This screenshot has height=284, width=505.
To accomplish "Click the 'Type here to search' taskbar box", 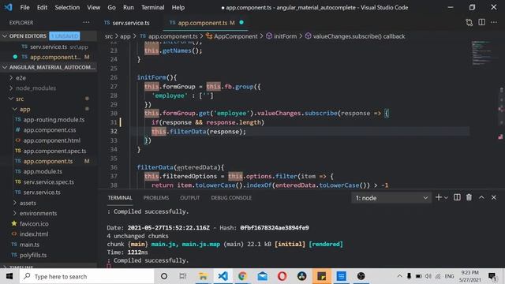I will pos(86,276).
